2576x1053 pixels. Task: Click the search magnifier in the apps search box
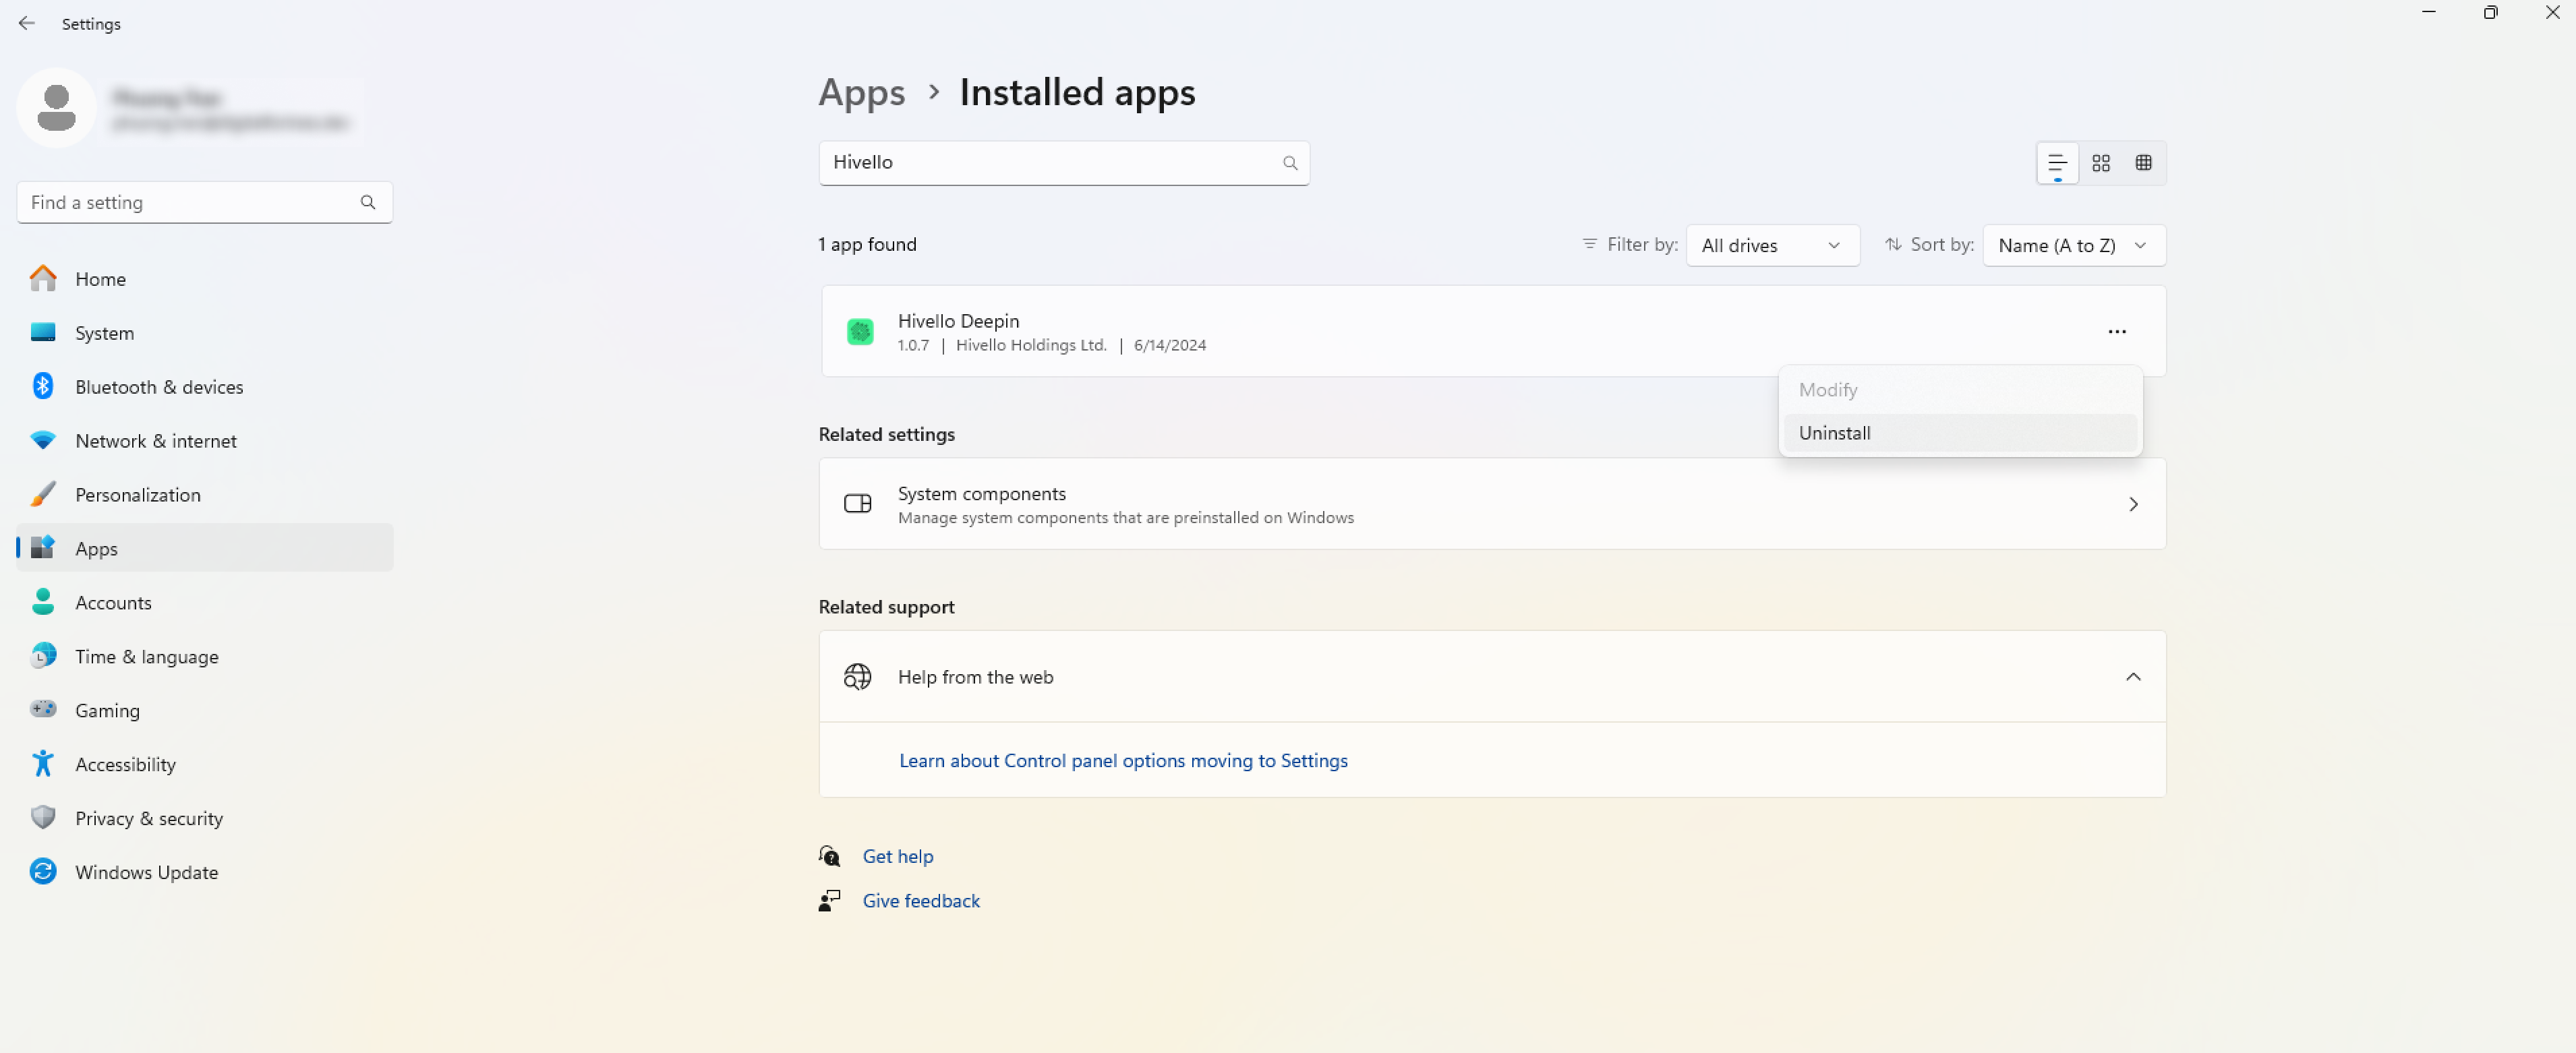coord(1289,162)
